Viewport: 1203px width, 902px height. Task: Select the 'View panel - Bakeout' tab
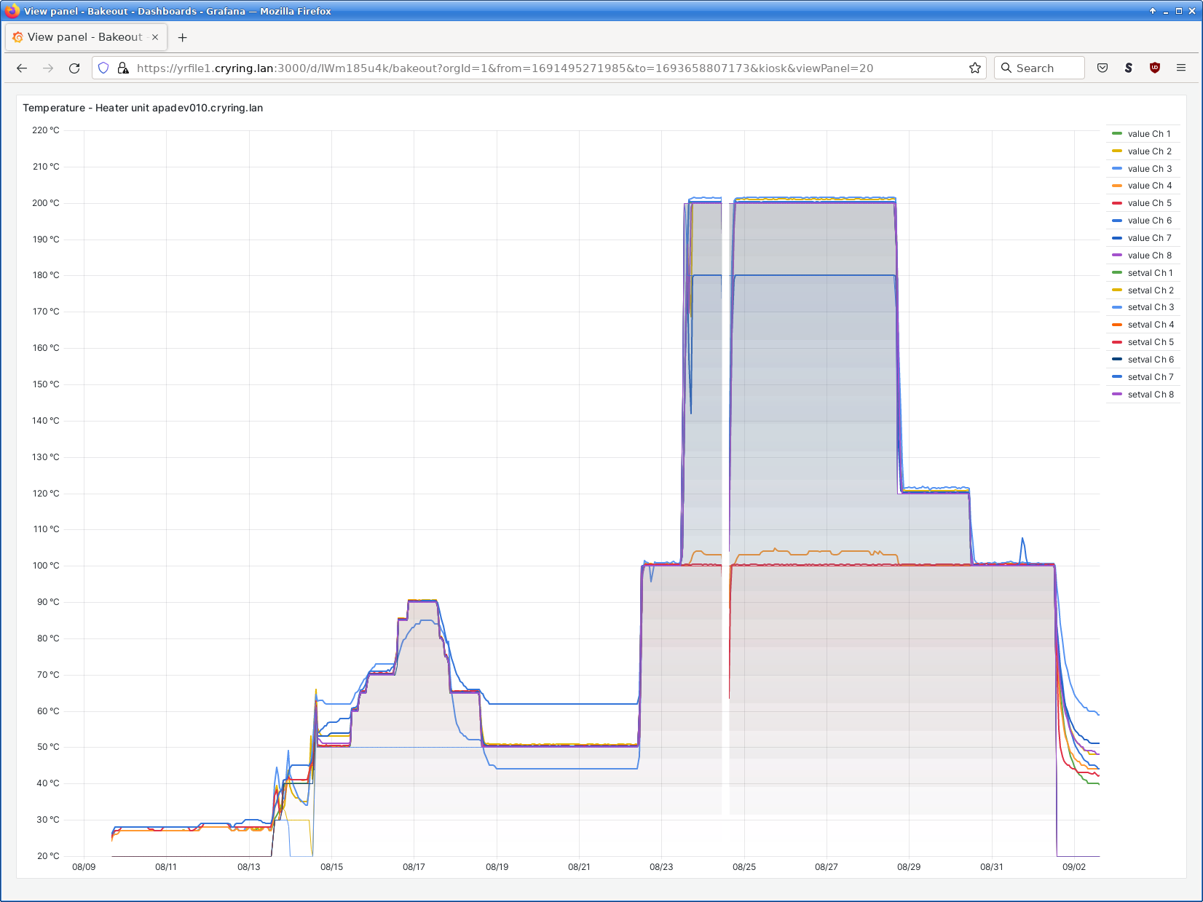click(x=84, y=37)
